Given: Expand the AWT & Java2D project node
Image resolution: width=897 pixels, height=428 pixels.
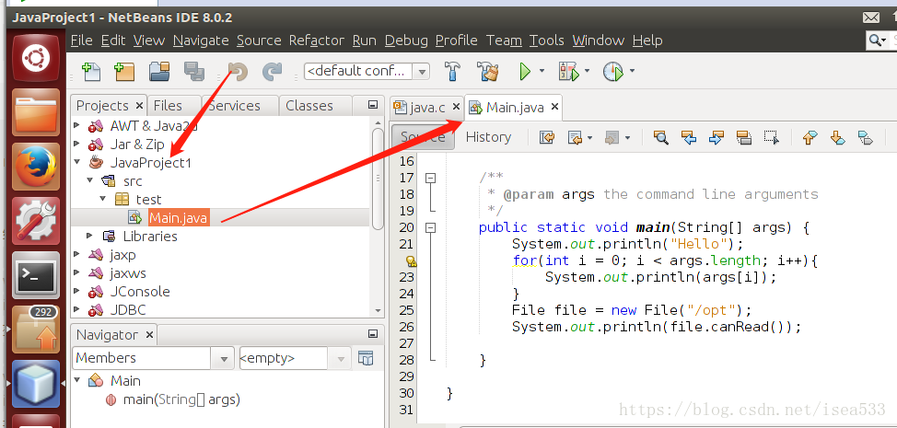Looking at the screenshot, I should coord(76,125).
